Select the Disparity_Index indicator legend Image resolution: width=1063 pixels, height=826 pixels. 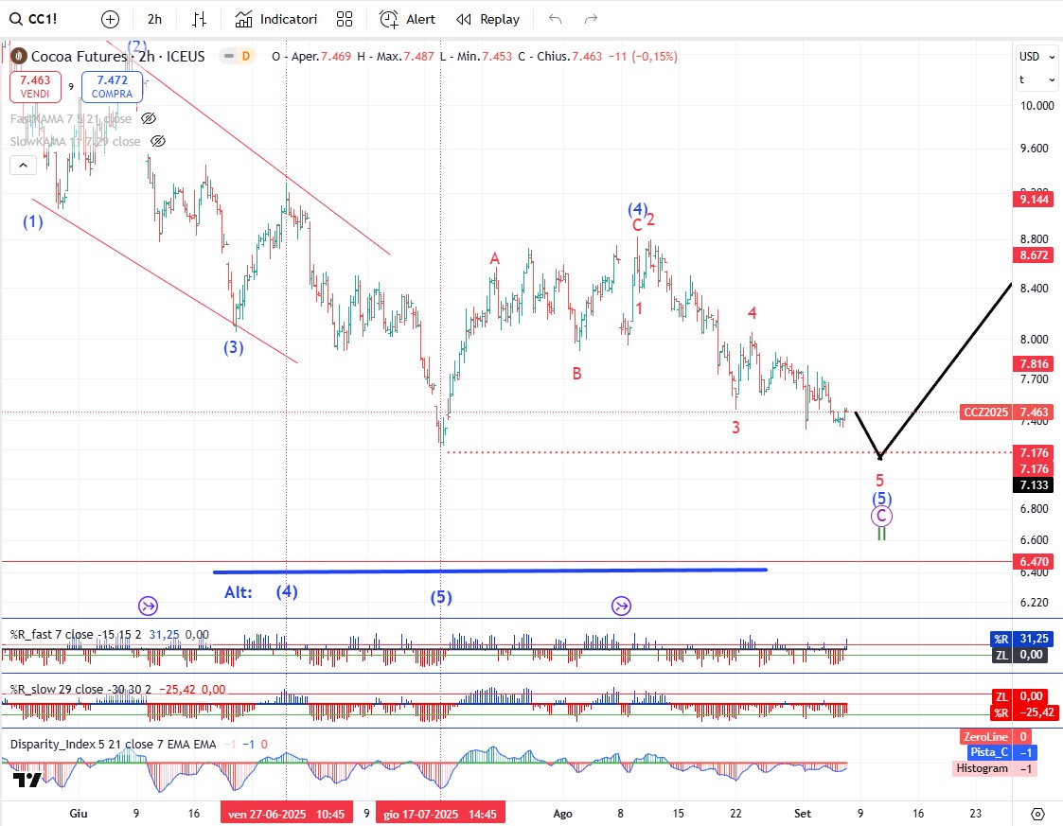(x=113, y=745)
